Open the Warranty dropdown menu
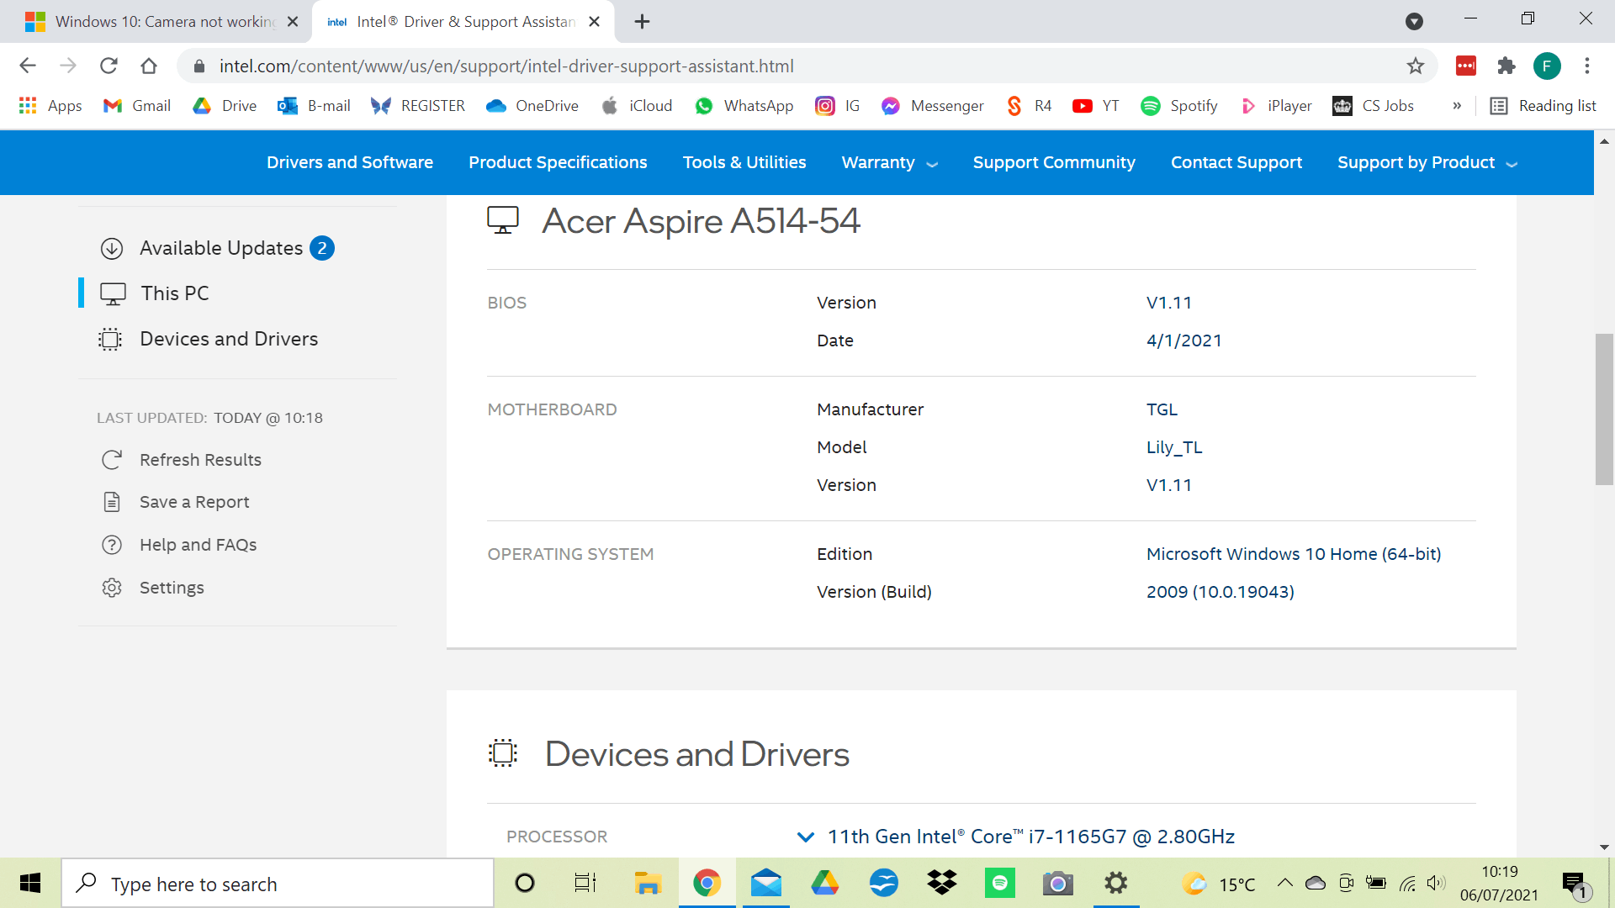 tap(889, 162)
